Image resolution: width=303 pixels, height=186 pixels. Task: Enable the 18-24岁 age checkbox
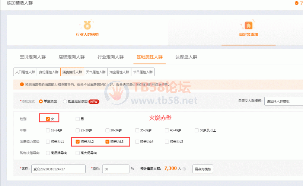(x=48, y=130)
